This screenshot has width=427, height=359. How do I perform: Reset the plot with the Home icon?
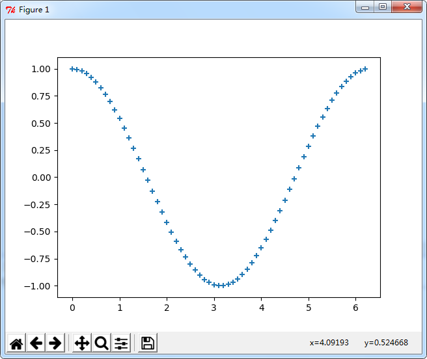(16, 343)
